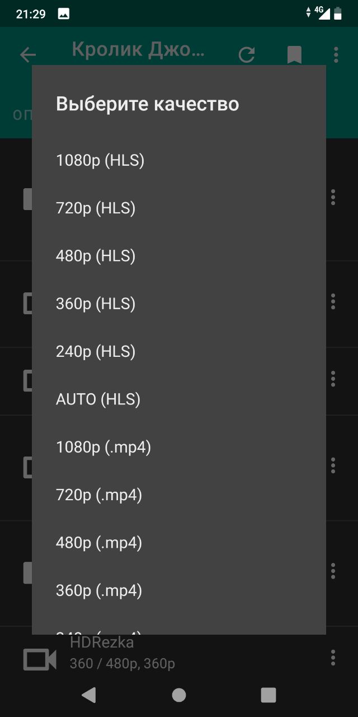358x717 pixels.
Task: Tap the back arrow in the header
Action: click(27, 54)
